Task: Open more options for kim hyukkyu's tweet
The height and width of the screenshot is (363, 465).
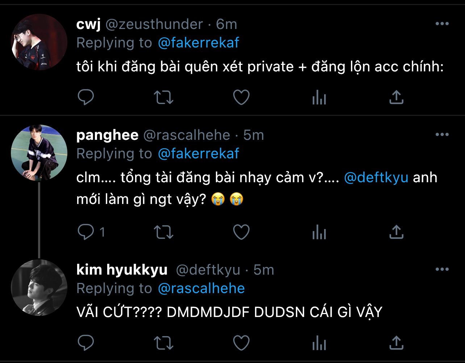Action: (442, 270)
